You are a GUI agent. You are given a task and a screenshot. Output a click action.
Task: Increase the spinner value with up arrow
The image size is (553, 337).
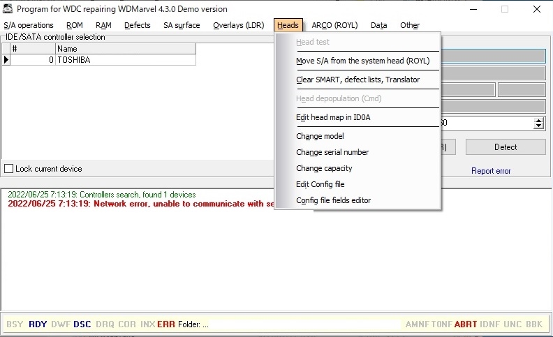click(x=538, y=121)
